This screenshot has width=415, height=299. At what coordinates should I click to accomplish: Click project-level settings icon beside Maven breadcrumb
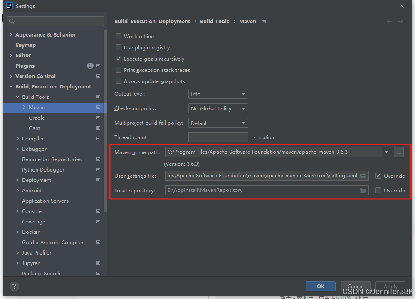(x=264, y=22)
